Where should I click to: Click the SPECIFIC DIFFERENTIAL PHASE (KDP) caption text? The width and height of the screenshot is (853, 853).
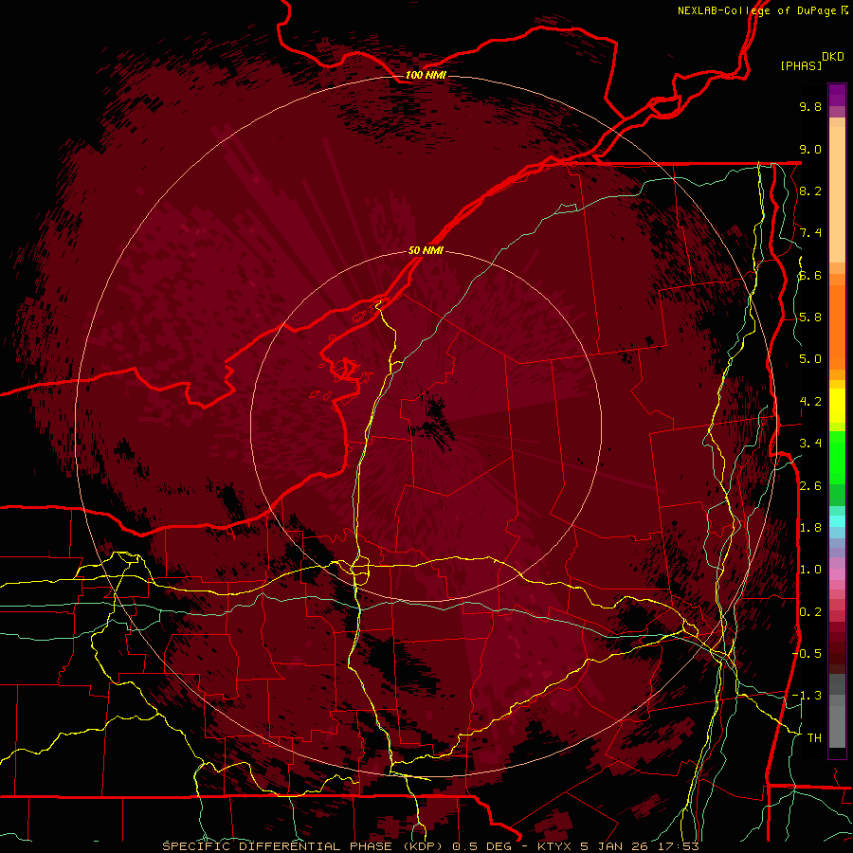(x=304, y=846)
